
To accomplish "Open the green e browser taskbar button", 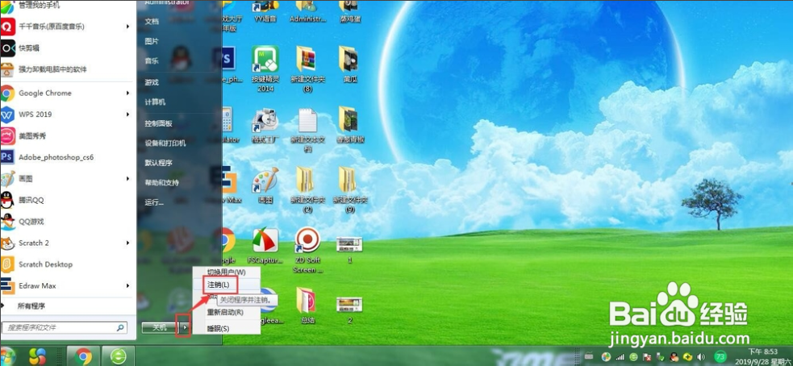I will pyautogui.click(x=119, y=356).
